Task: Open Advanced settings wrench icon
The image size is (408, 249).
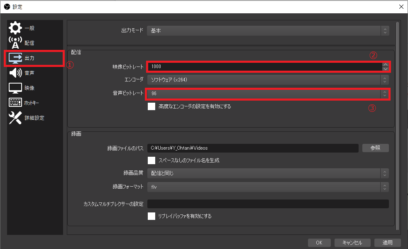Action: click(15, 118)
